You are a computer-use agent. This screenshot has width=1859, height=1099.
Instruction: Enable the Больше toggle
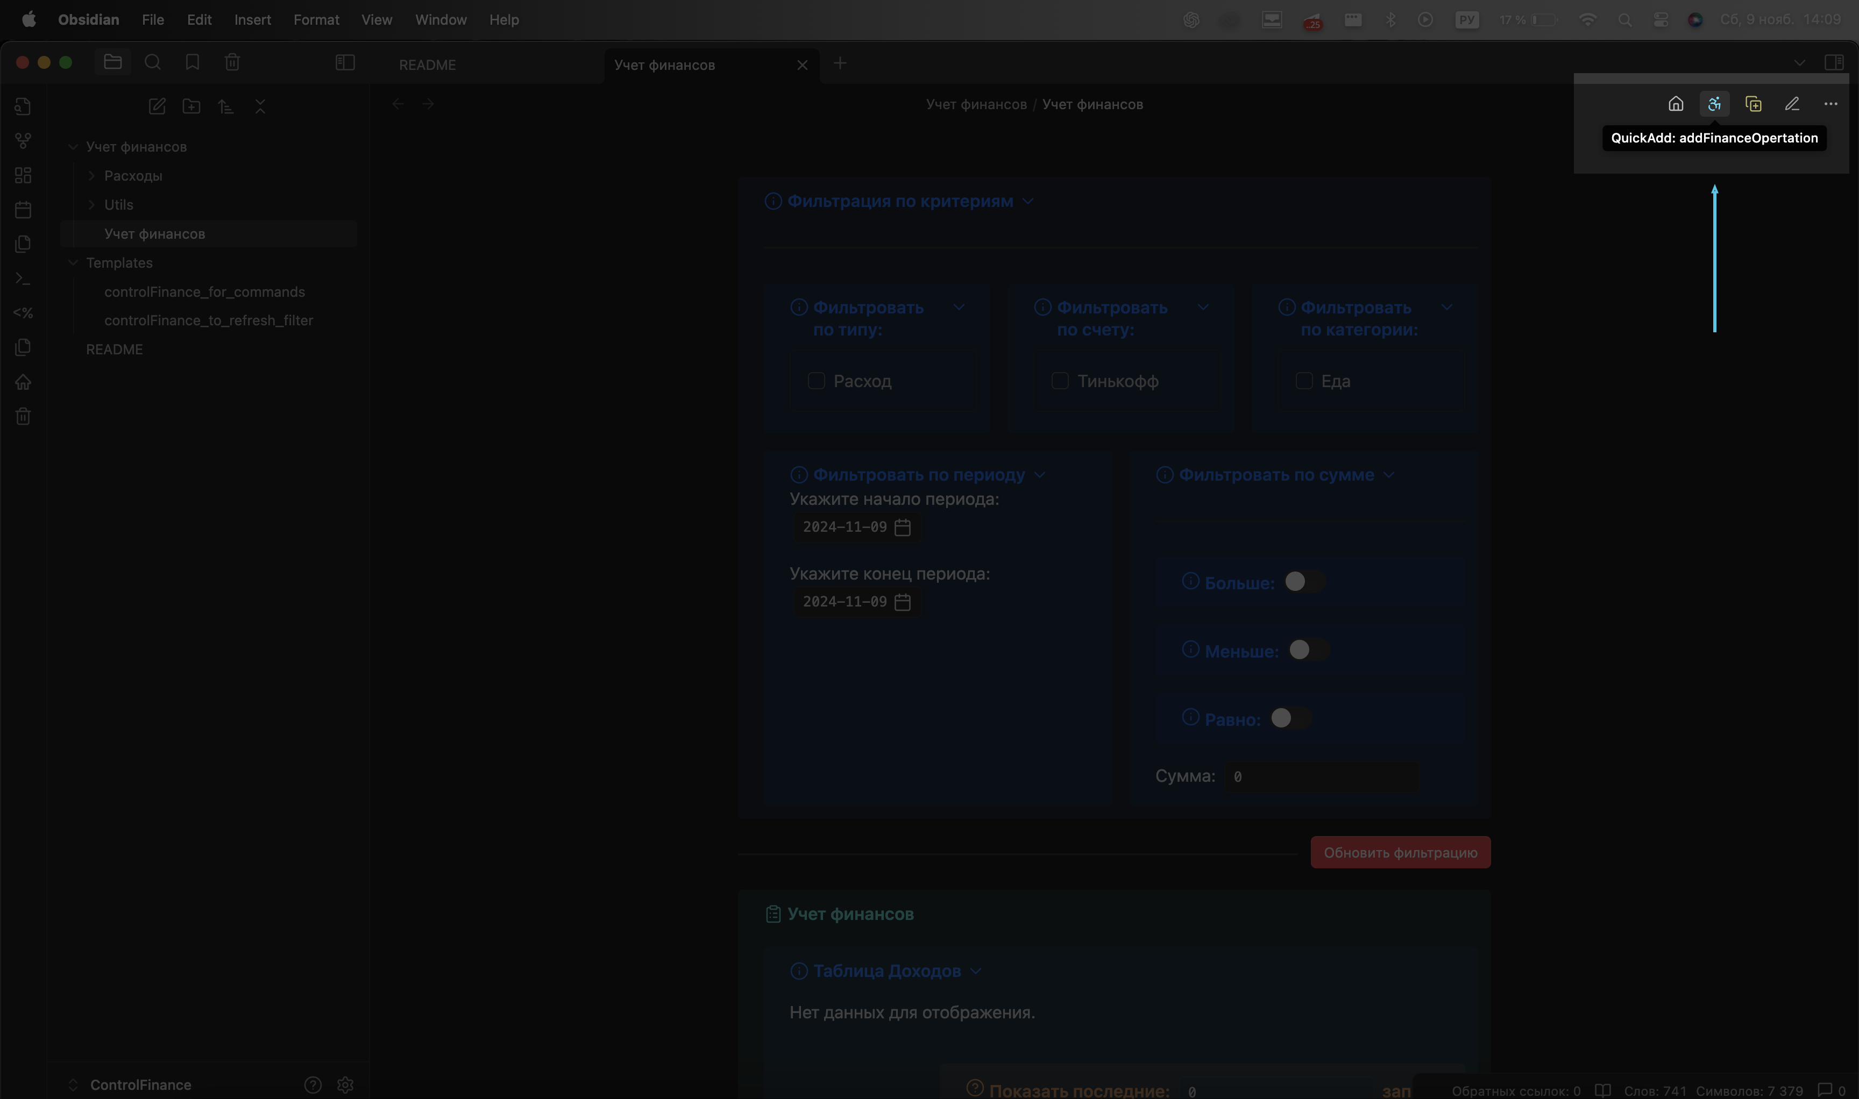coord(1304,582)
